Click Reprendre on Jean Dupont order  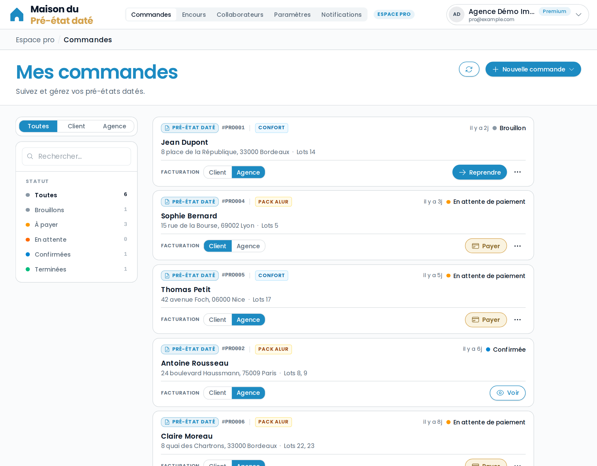[479, 172]
